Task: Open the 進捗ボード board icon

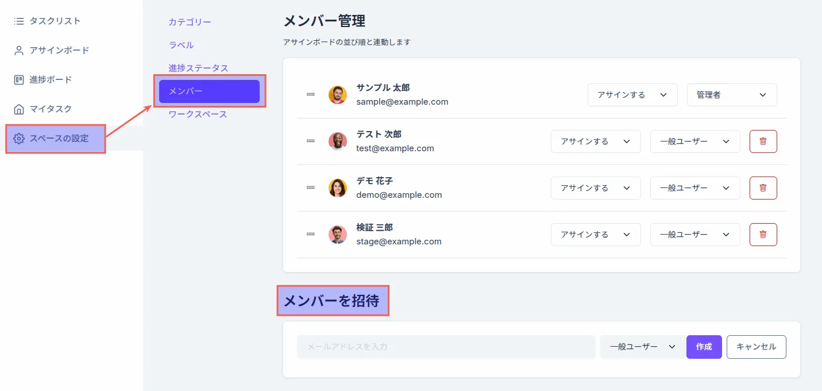Action: pos(18,79)
